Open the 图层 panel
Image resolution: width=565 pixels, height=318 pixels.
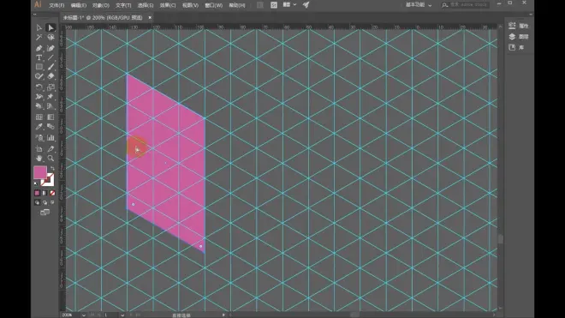(518, 37)
